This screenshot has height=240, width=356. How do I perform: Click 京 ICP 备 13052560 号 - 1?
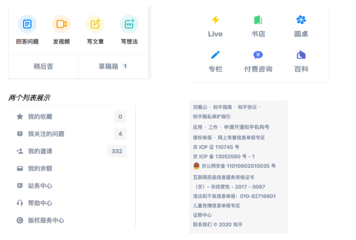[x=224, y=157]
